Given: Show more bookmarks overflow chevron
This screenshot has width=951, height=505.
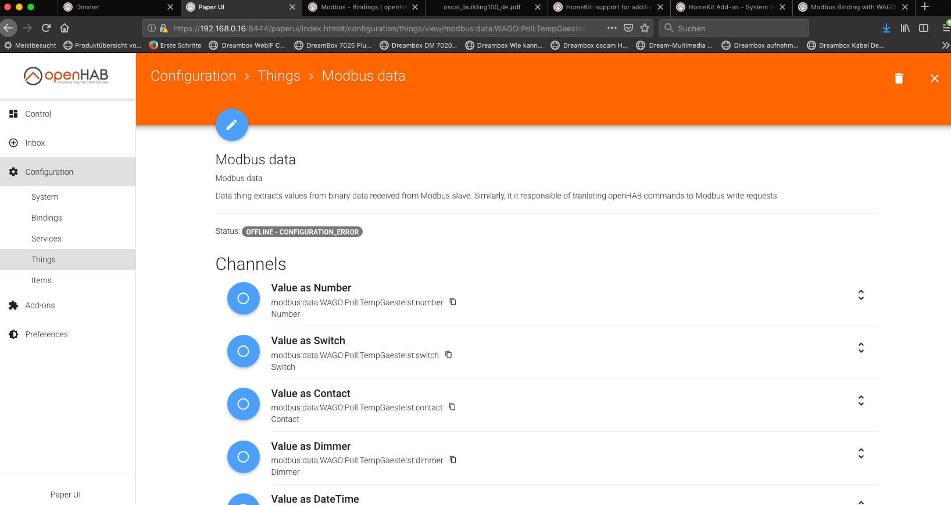Looking at the screenshot, I should (x=946, y=45).
